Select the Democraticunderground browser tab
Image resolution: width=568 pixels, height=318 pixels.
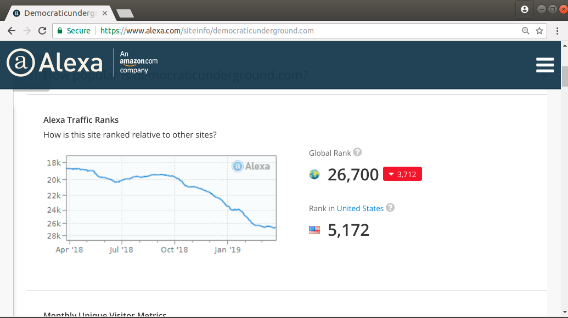click(60, 13)
